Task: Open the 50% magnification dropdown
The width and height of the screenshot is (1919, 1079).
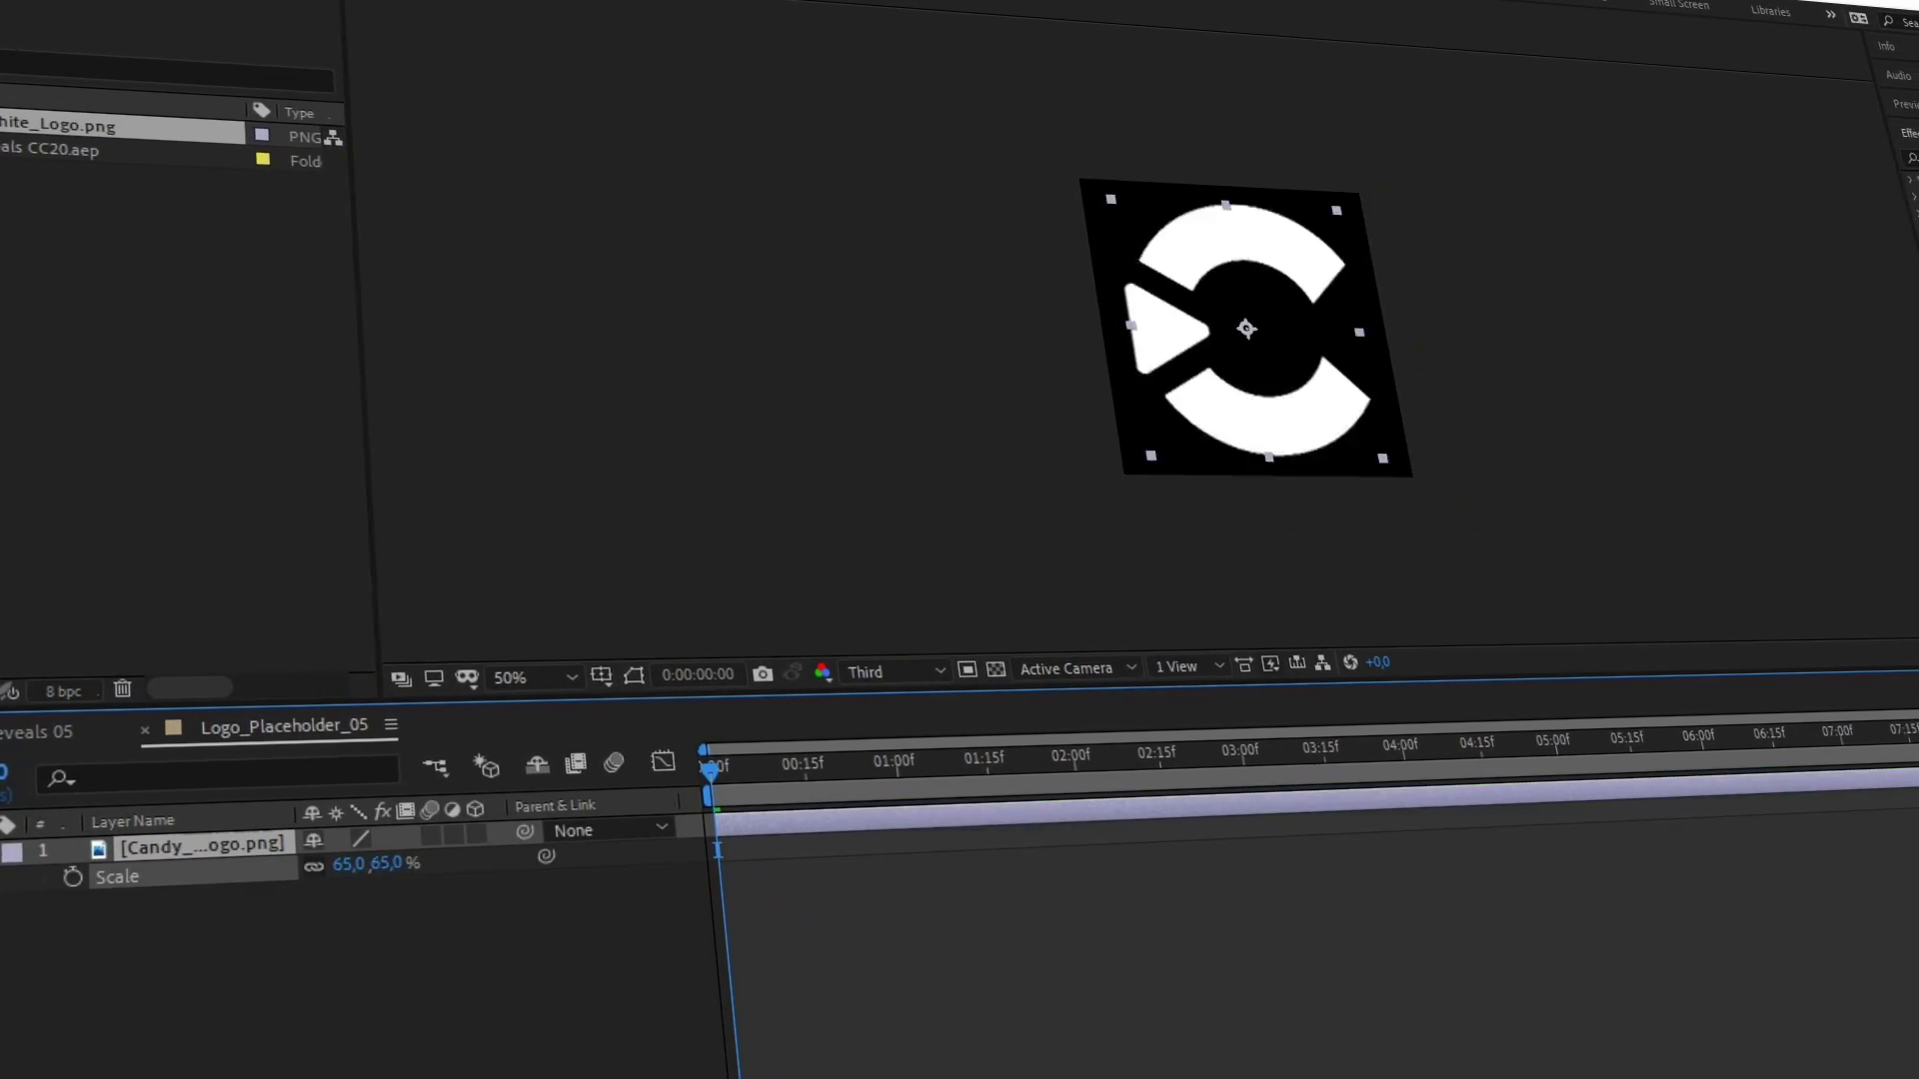Action: coord(535,677)
